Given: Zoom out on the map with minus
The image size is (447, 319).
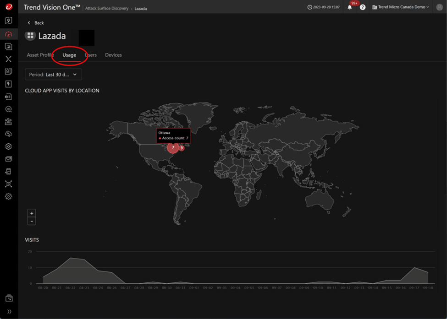Looking at the screenshot, I should tap(32, 221).
